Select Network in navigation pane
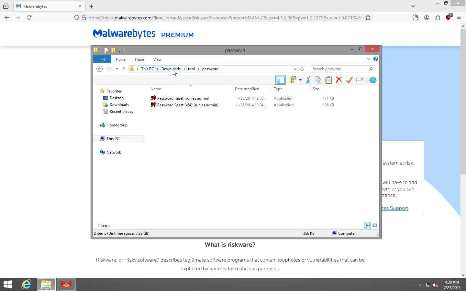This screenshot has height=291, width=466. [114, 152]
